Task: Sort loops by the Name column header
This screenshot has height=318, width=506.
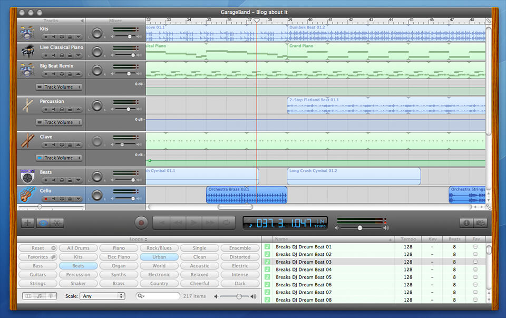Action: [x=333, y=239]
